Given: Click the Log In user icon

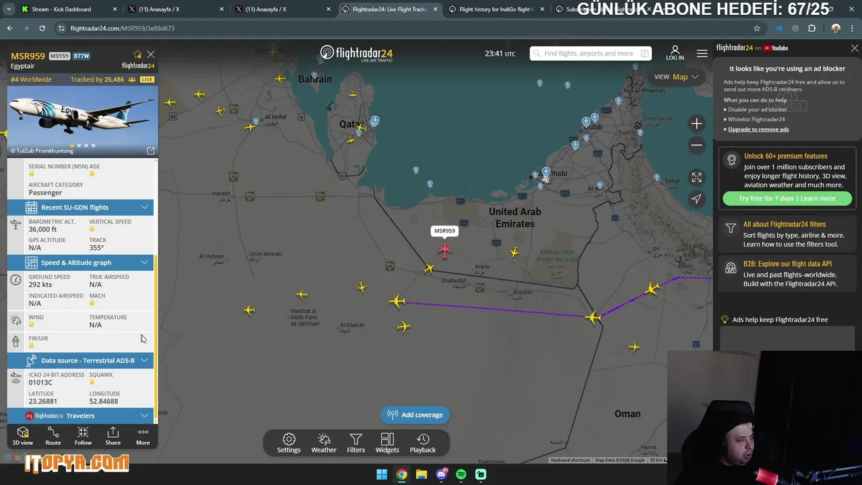Looking at the screenshot, I should [675, 53].
